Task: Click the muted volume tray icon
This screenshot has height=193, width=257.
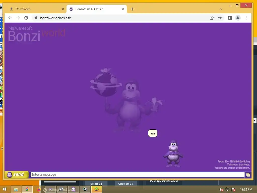Action: [x=221, y=189]
